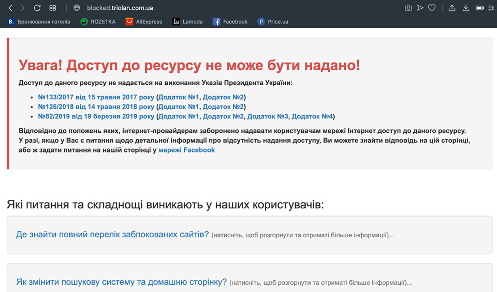497x292 pixels.
Task: Reload the page with the refresh icon
Action: click(x=37, y=8)
